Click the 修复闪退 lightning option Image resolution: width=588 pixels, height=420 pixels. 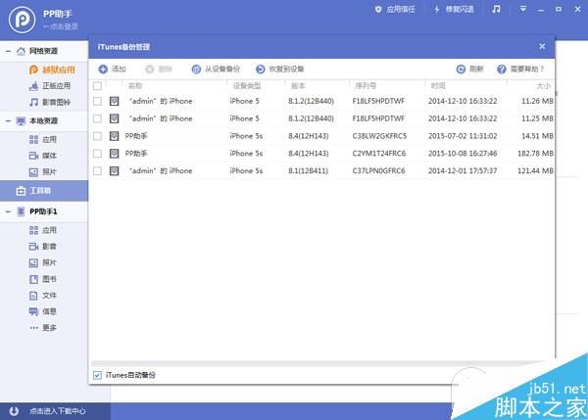point(454,9)
